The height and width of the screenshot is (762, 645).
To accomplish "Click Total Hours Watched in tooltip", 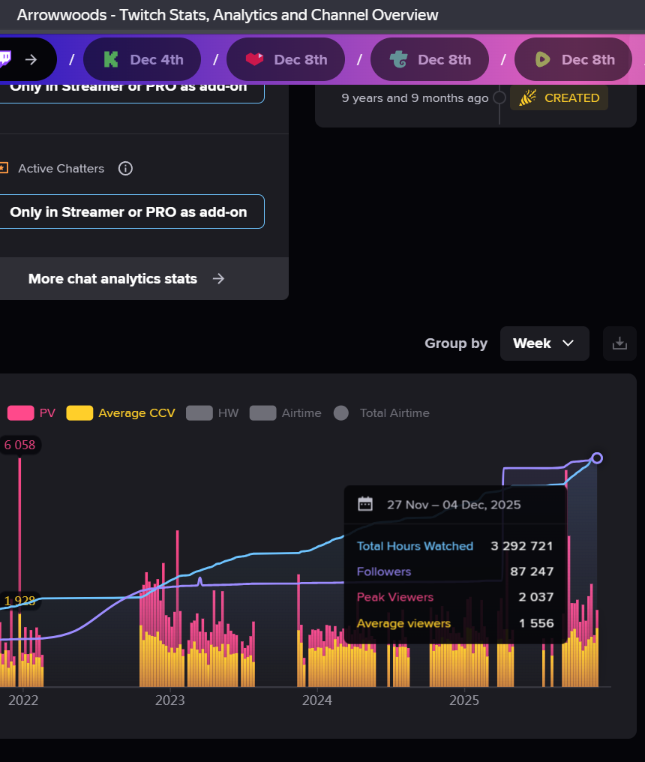I will click(415, 546).
